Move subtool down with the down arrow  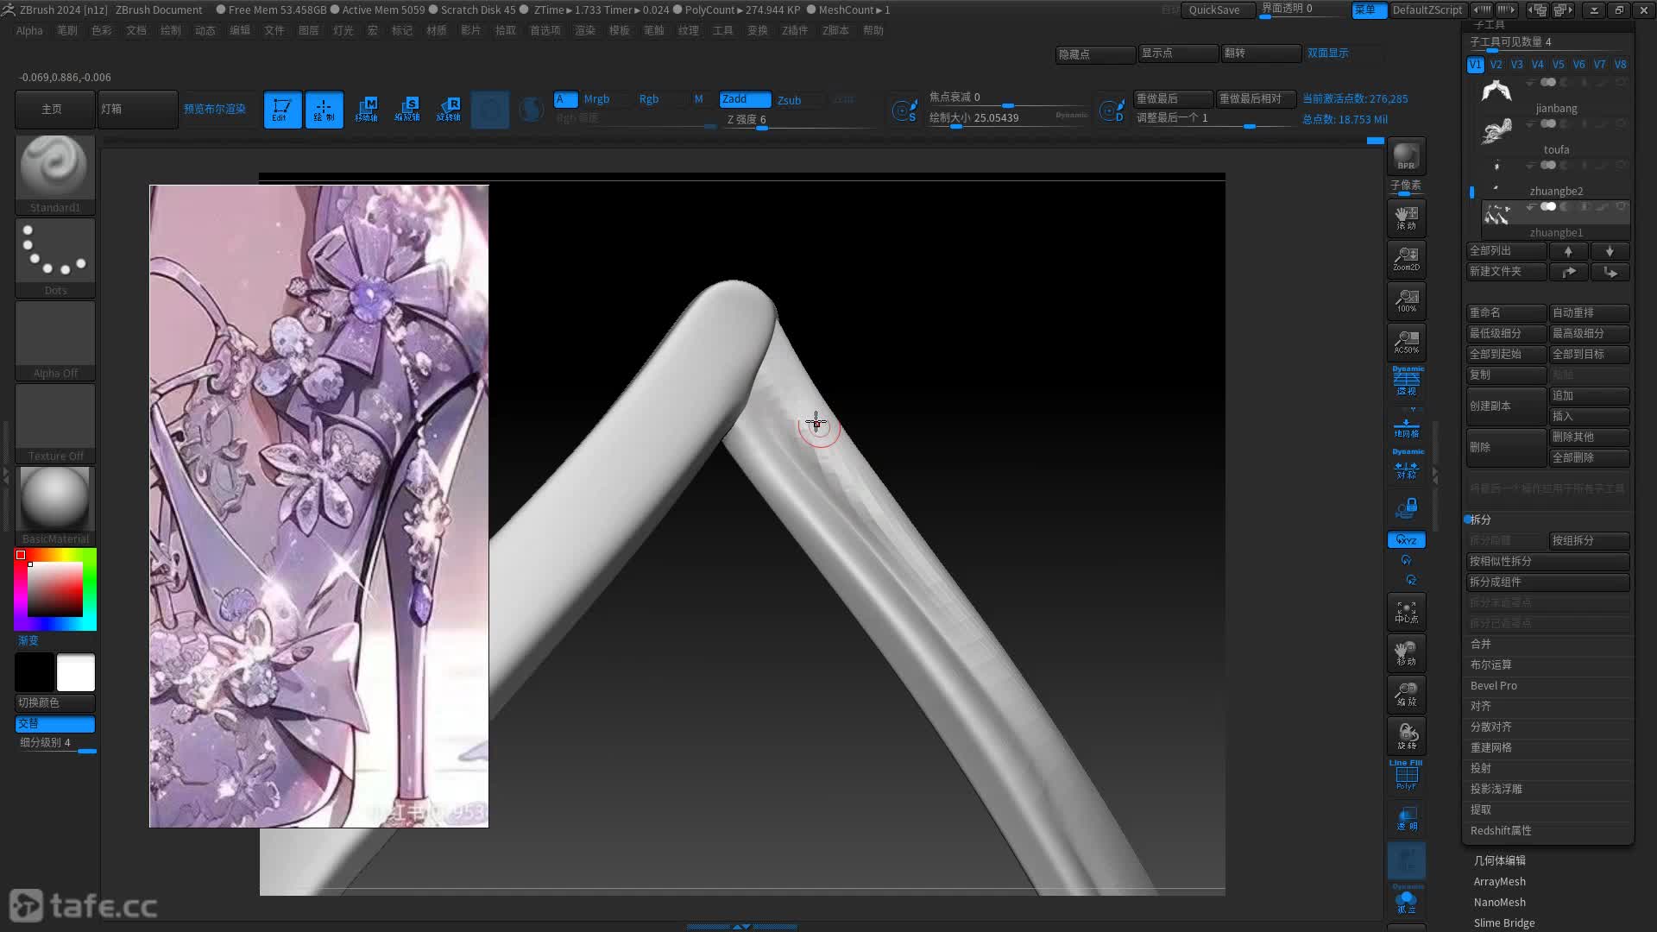click(1610, 251)
